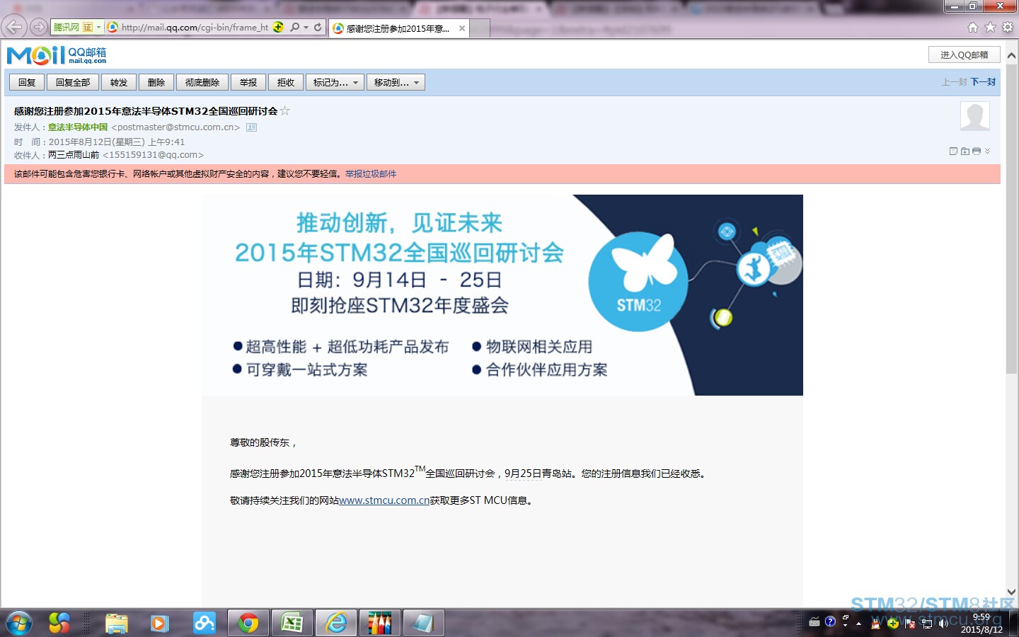
Task: Click the compatibility icon in the address bar
Action: tap(278, 28)
